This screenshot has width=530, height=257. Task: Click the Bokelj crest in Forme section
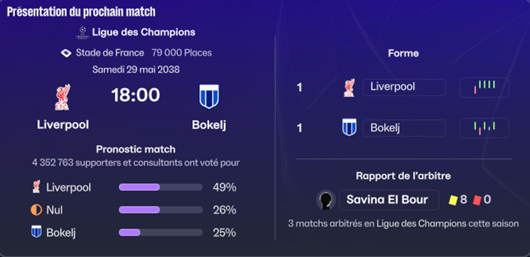coord(349,127)
